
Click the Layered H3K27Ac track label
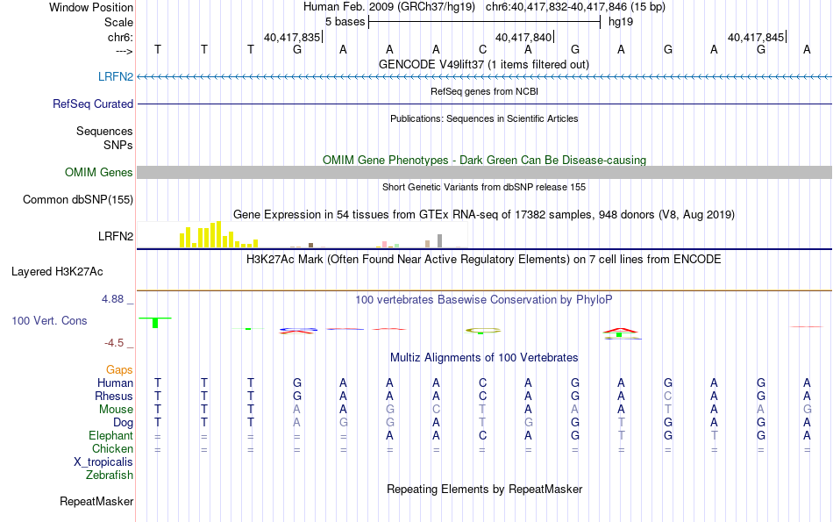57,272
